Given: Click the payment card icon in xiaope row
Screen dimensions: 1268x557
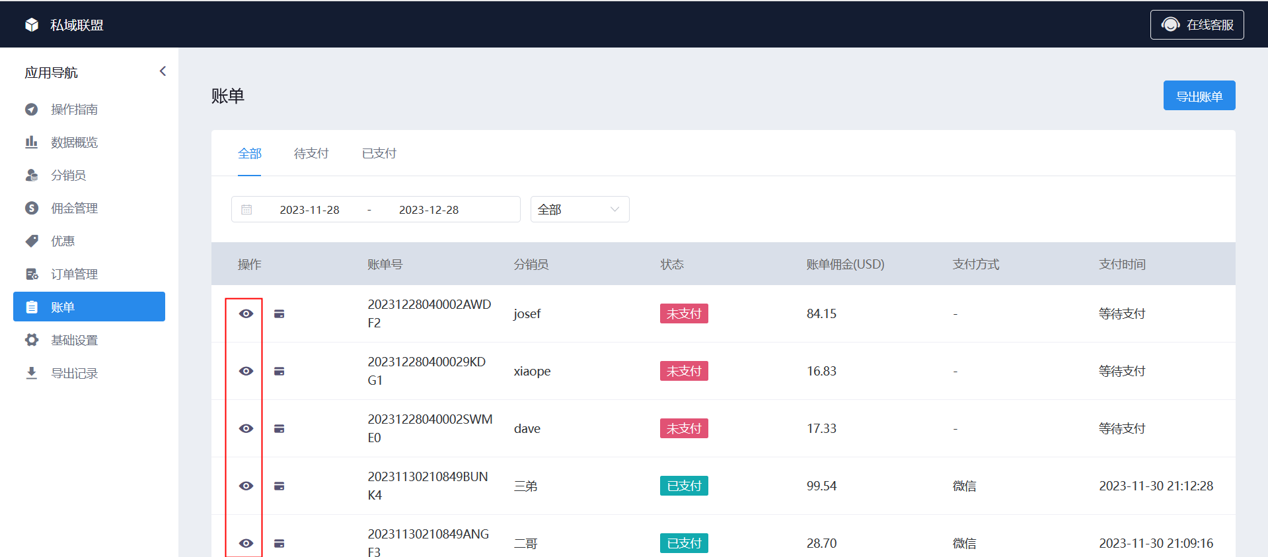Looking at the screenshot, I should [x=280, y=372].
